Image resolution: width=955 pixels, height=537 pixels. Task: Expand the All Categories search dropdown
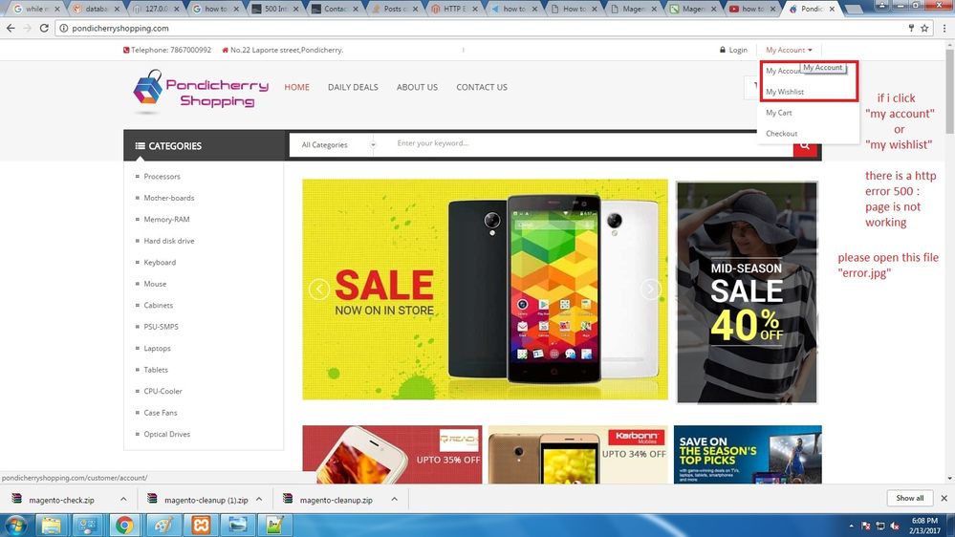pos(336,145)
